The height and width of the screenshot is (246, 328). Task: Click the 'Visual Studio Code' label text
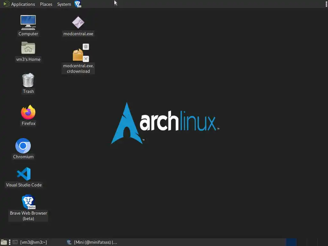tap(24, 185)
